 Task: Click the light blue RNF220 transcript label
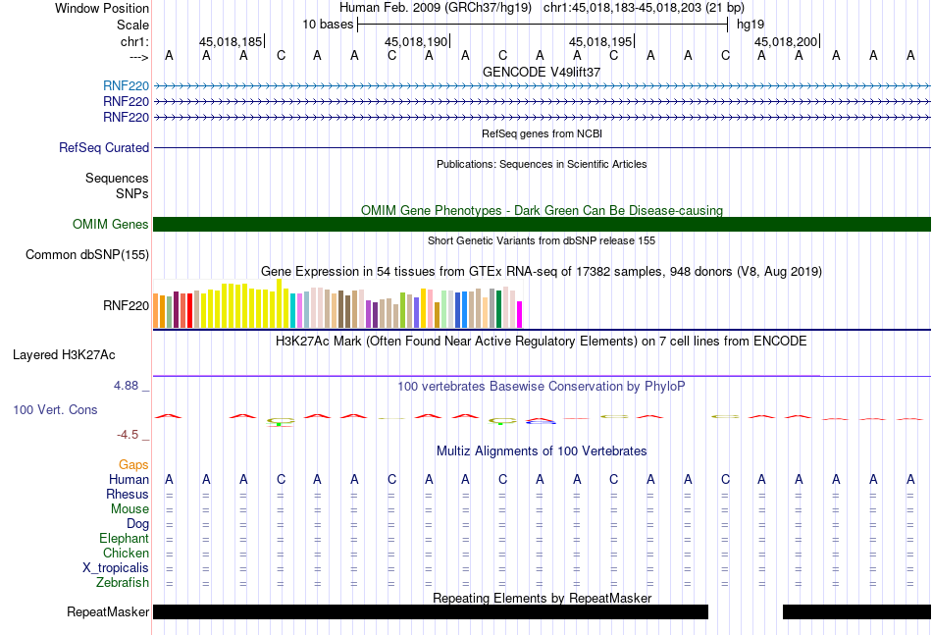[x=126, y=85]
